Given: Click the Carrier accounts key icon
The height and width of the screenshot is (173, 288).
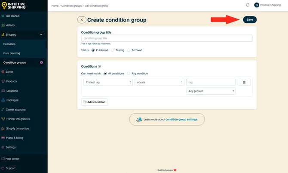Looking at the screenshot, I should 3,110.
